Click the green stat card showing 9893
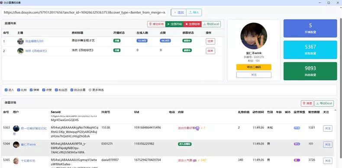 [x=310, y=71]
